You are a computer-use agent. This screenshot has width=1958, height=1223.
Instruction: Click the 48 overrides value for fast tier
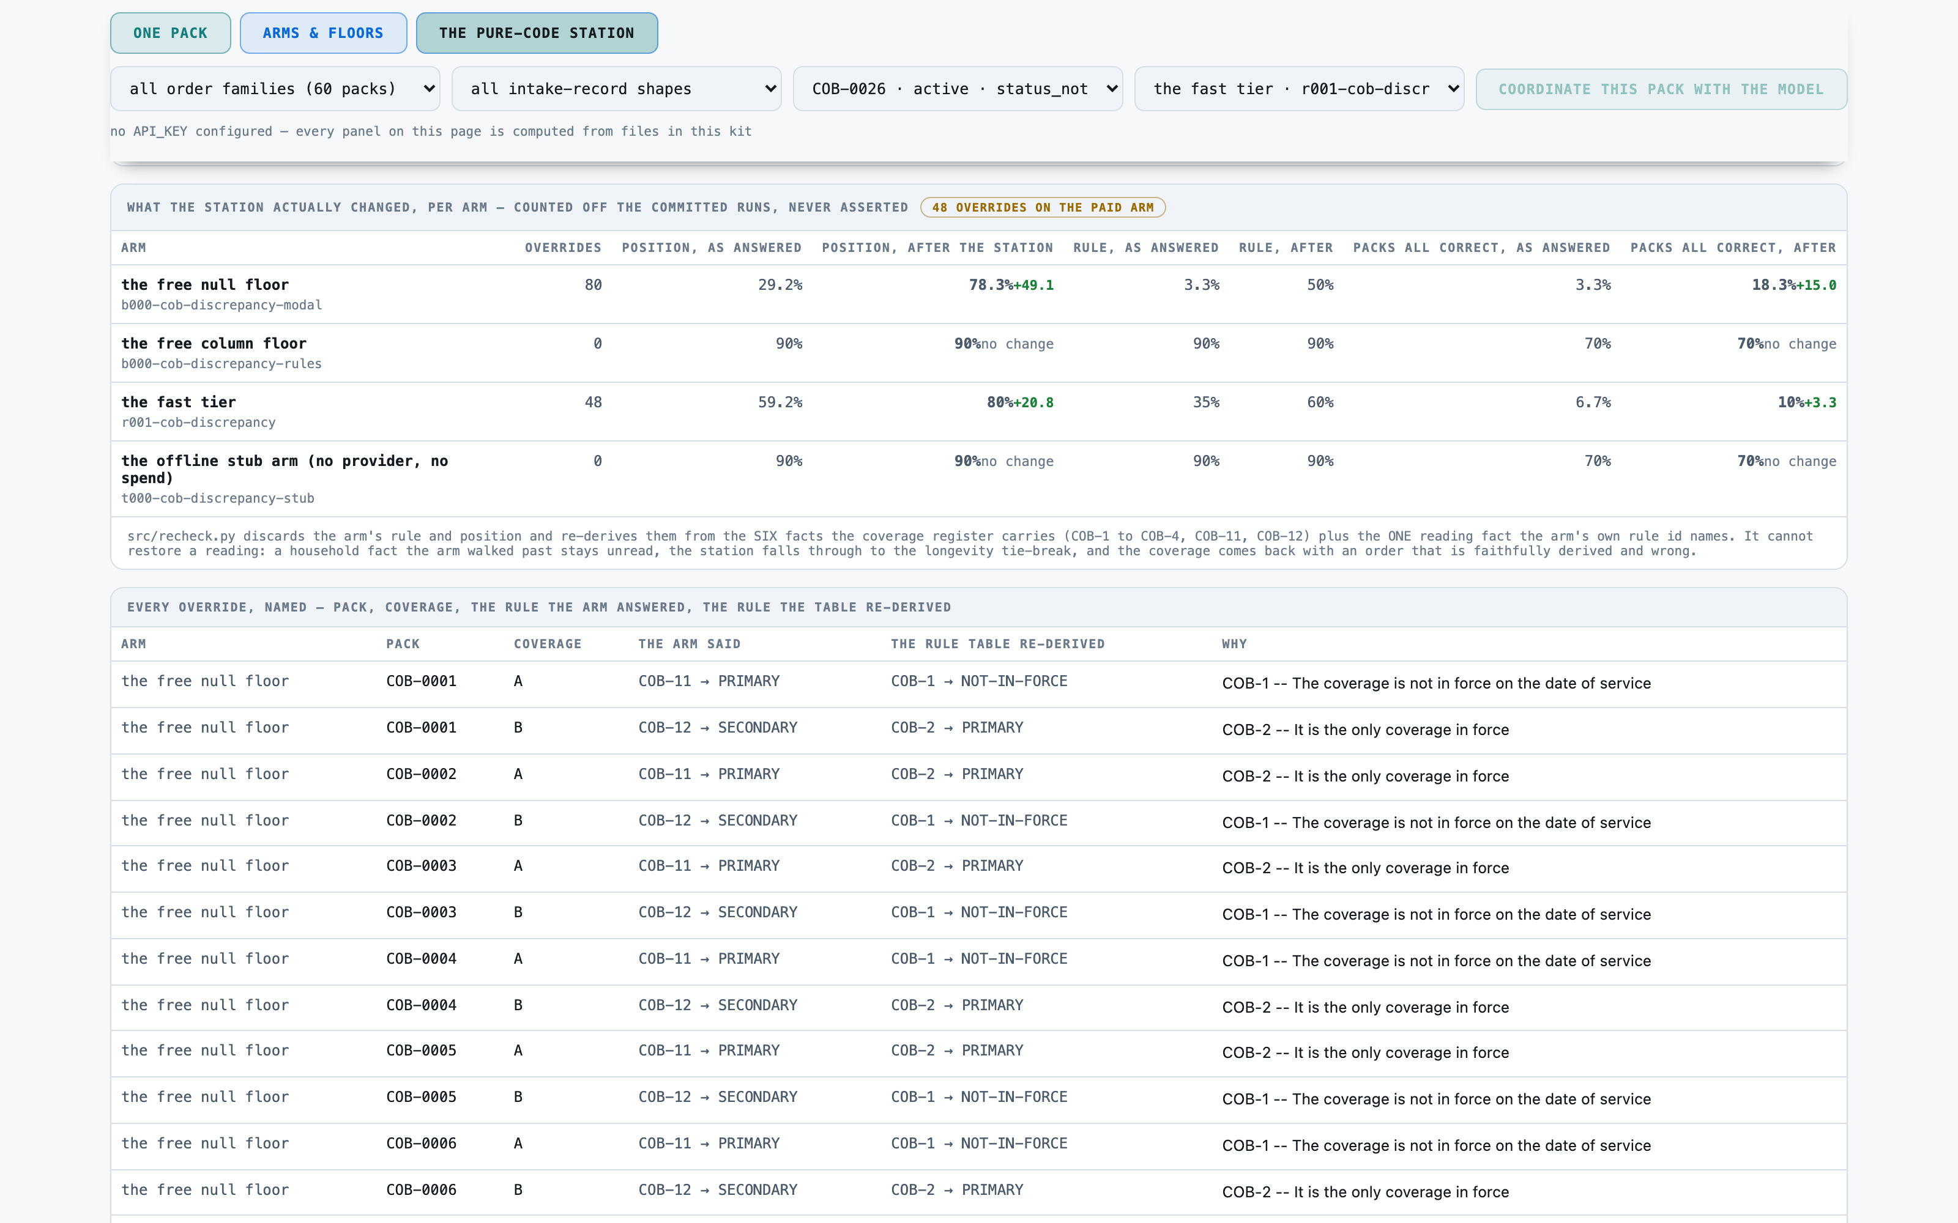tap(593, 402)
